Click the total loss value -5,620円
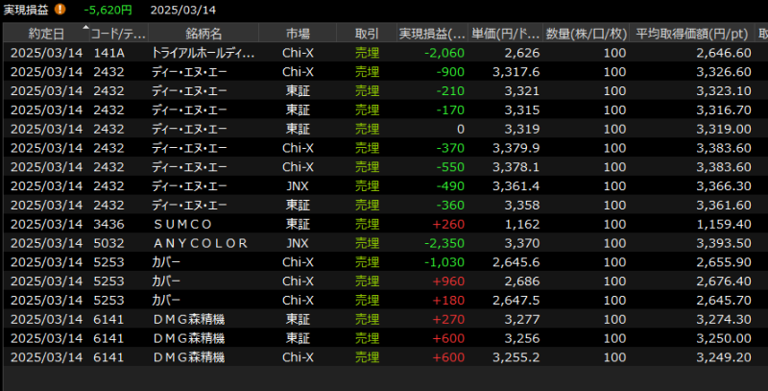Image resolution: width=768 pixels, height=391 pixels. pos(108,10)
